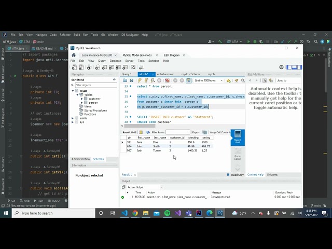The image size is (332, 249).
Task: Toggle Wrap Cell Content in results
Action: point(220,132)
